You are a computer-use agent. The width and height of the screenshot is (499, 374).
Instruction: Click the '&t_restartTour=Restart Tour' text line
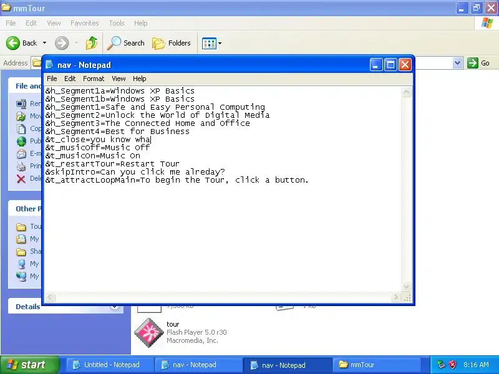tap(112, 164)
